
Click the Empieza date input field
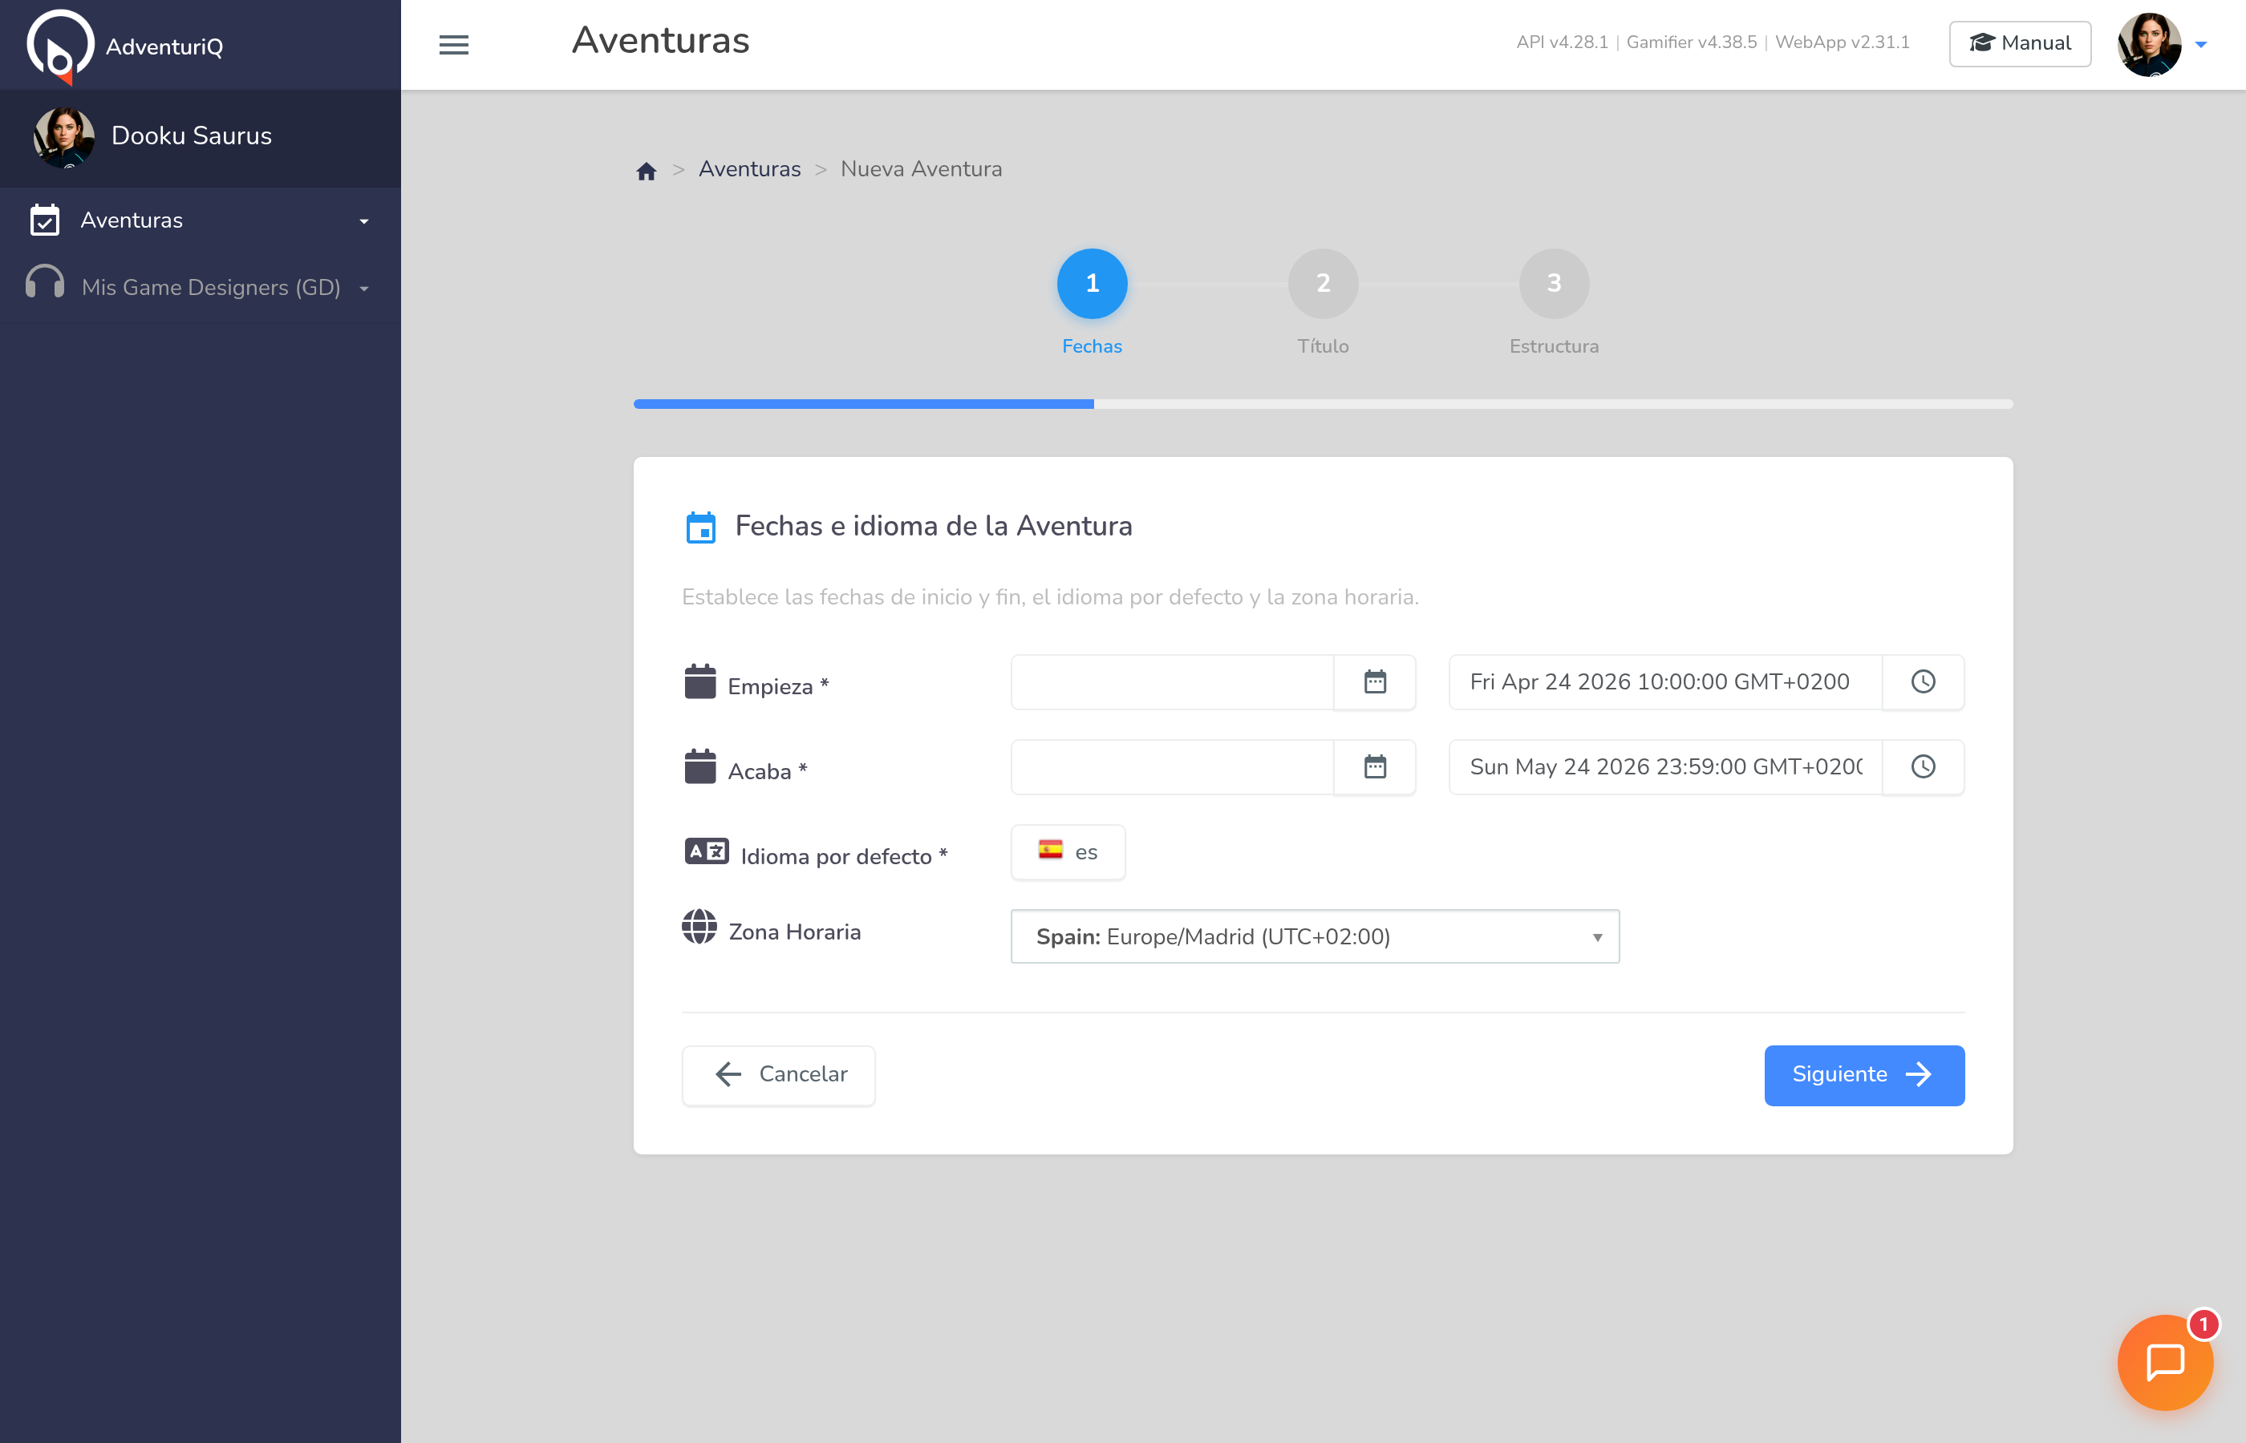pos(1172,682)
